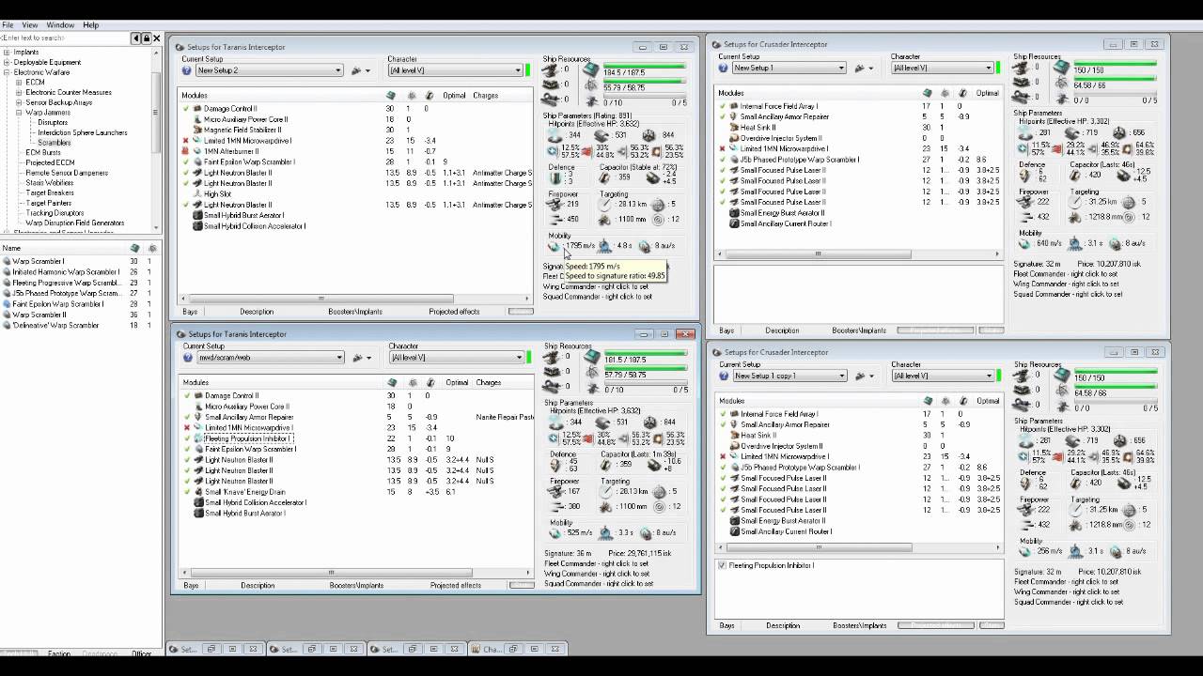The width and height of the screenshot is (1203, 676).
Task: Click the CPU usage bar above 181.5 / 187.5
Action: pyautogui.click(x=645, y=352)
